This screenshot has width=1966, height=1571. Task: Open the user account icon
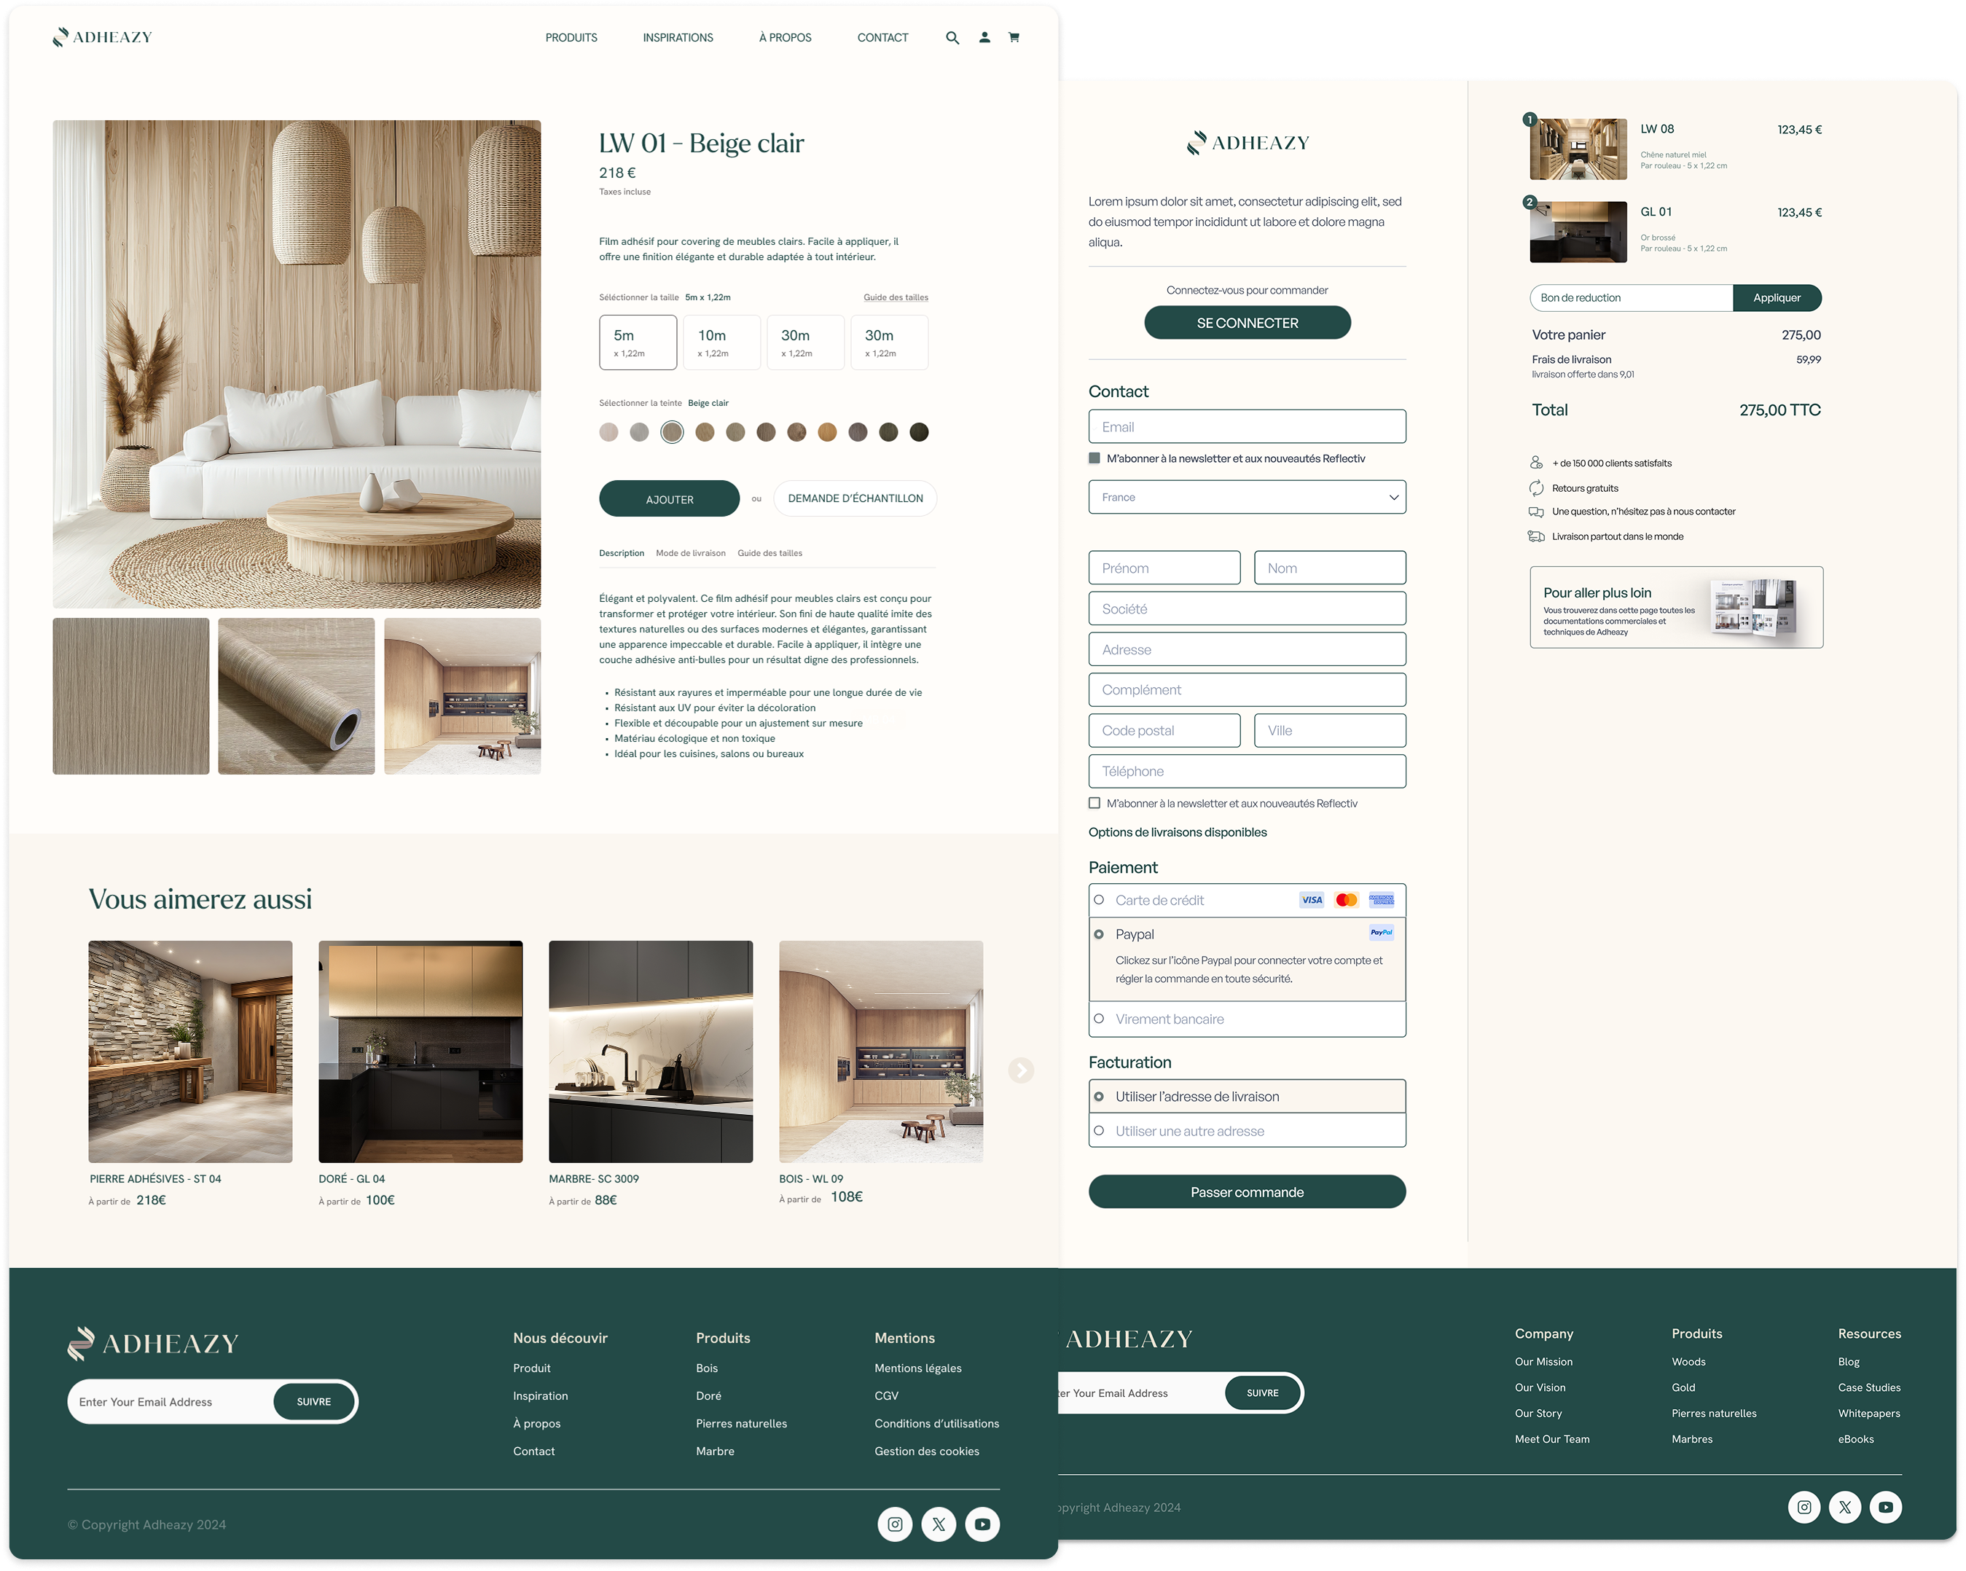pyautogui.click(x=985, y=39)
